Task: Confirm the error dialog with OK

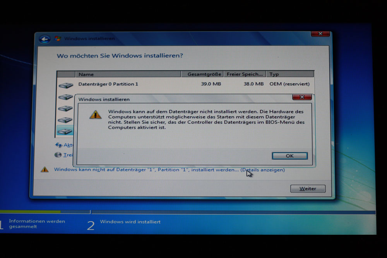Action: [x=290, y=156]
